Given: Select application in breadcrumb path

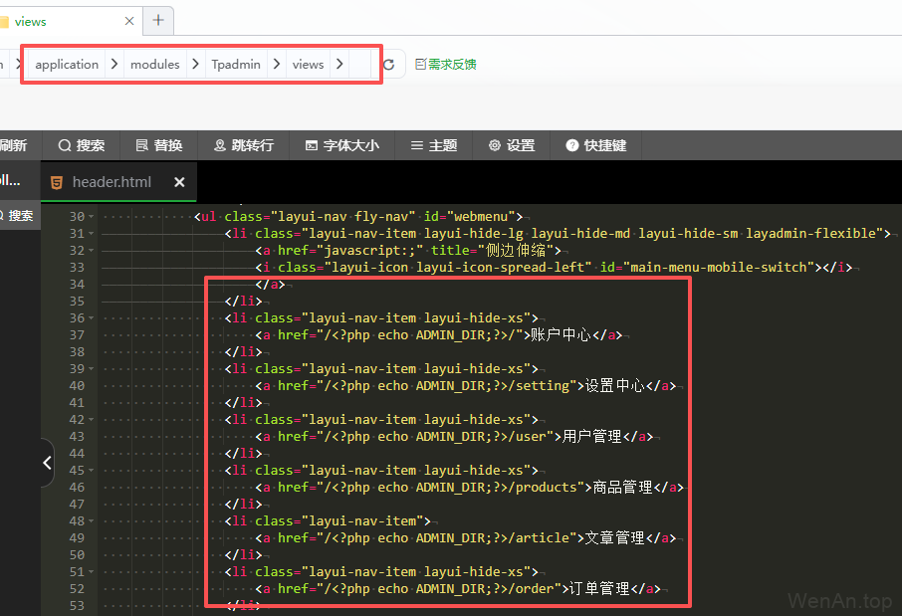Looking at the screenshot, I should tap(67, 65).
